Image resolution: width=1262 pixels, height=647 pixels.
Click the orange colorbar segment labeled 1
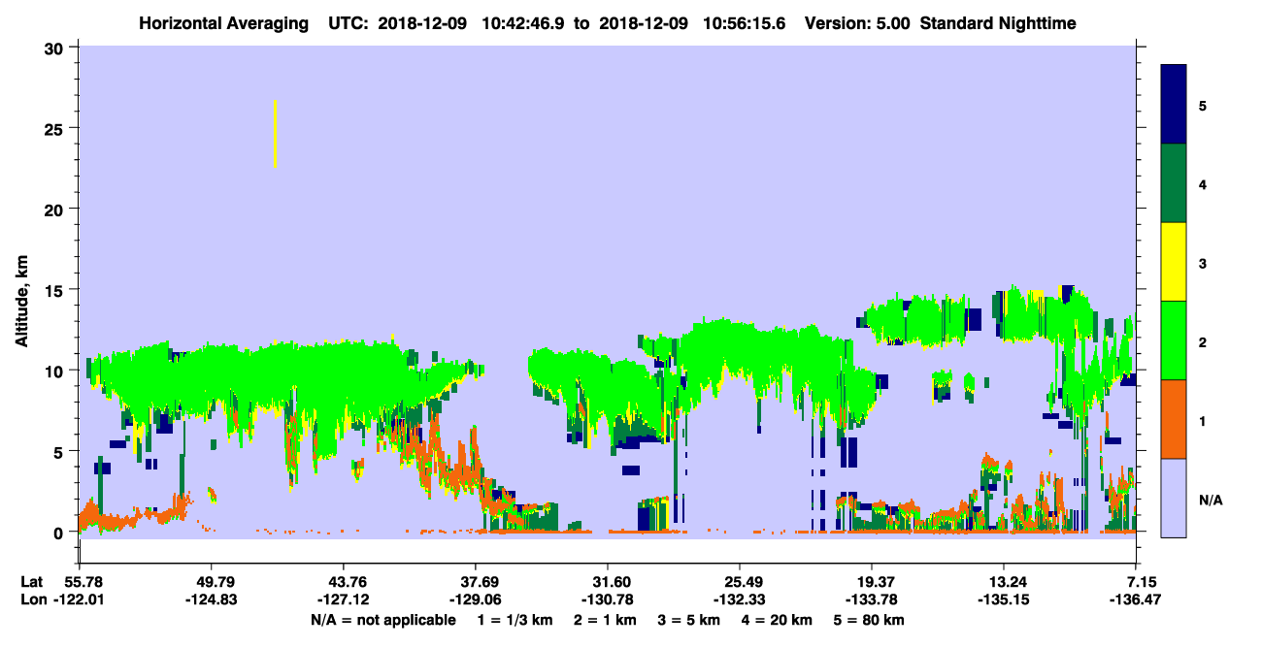(x=1174, y=419)
